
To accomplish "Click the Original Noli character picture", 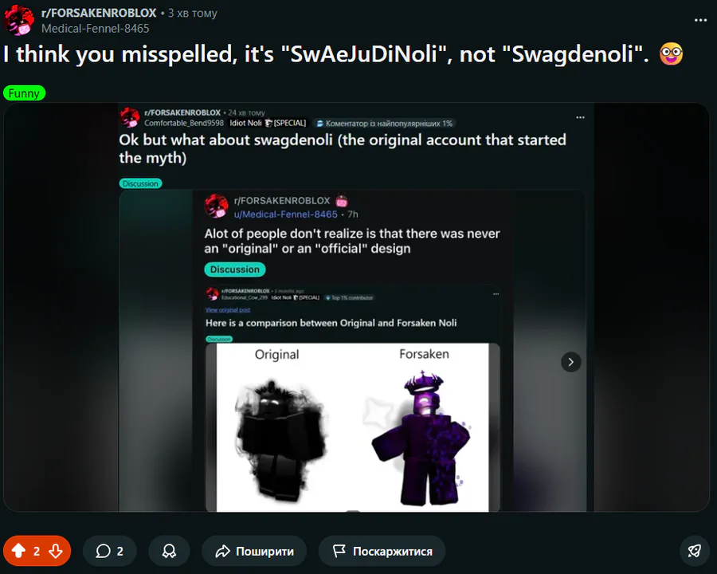I will pos(280,439).
